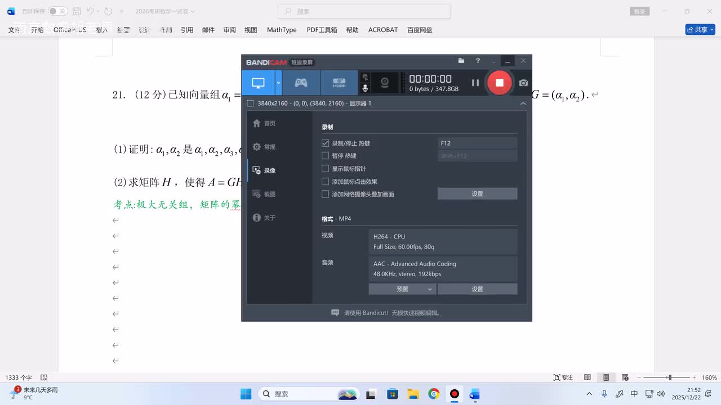Screen dimensions: 721x405
Task: Open Bandicam help question mark
Action: [x=478, y=61]
